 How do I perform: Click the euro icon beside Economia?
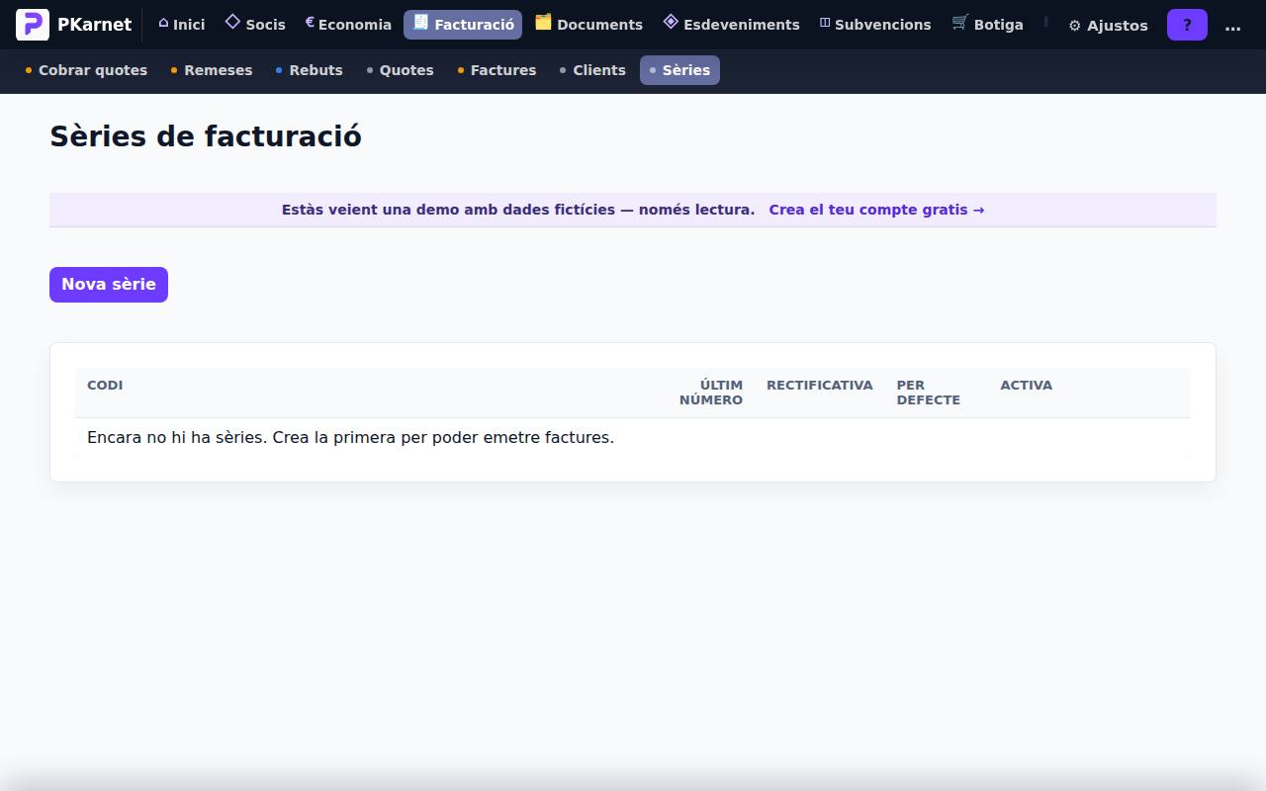point(310,22)
